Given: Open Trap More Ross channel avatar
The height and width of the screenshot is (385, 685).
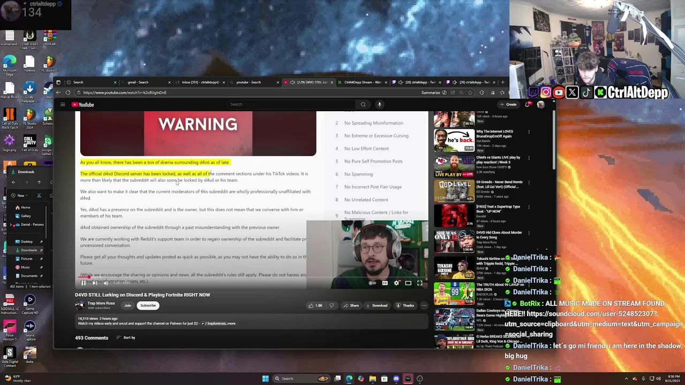Looking at the screenshot, I should click(80, 305).
